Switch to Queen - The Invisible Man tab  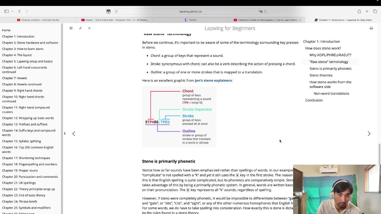115,20
